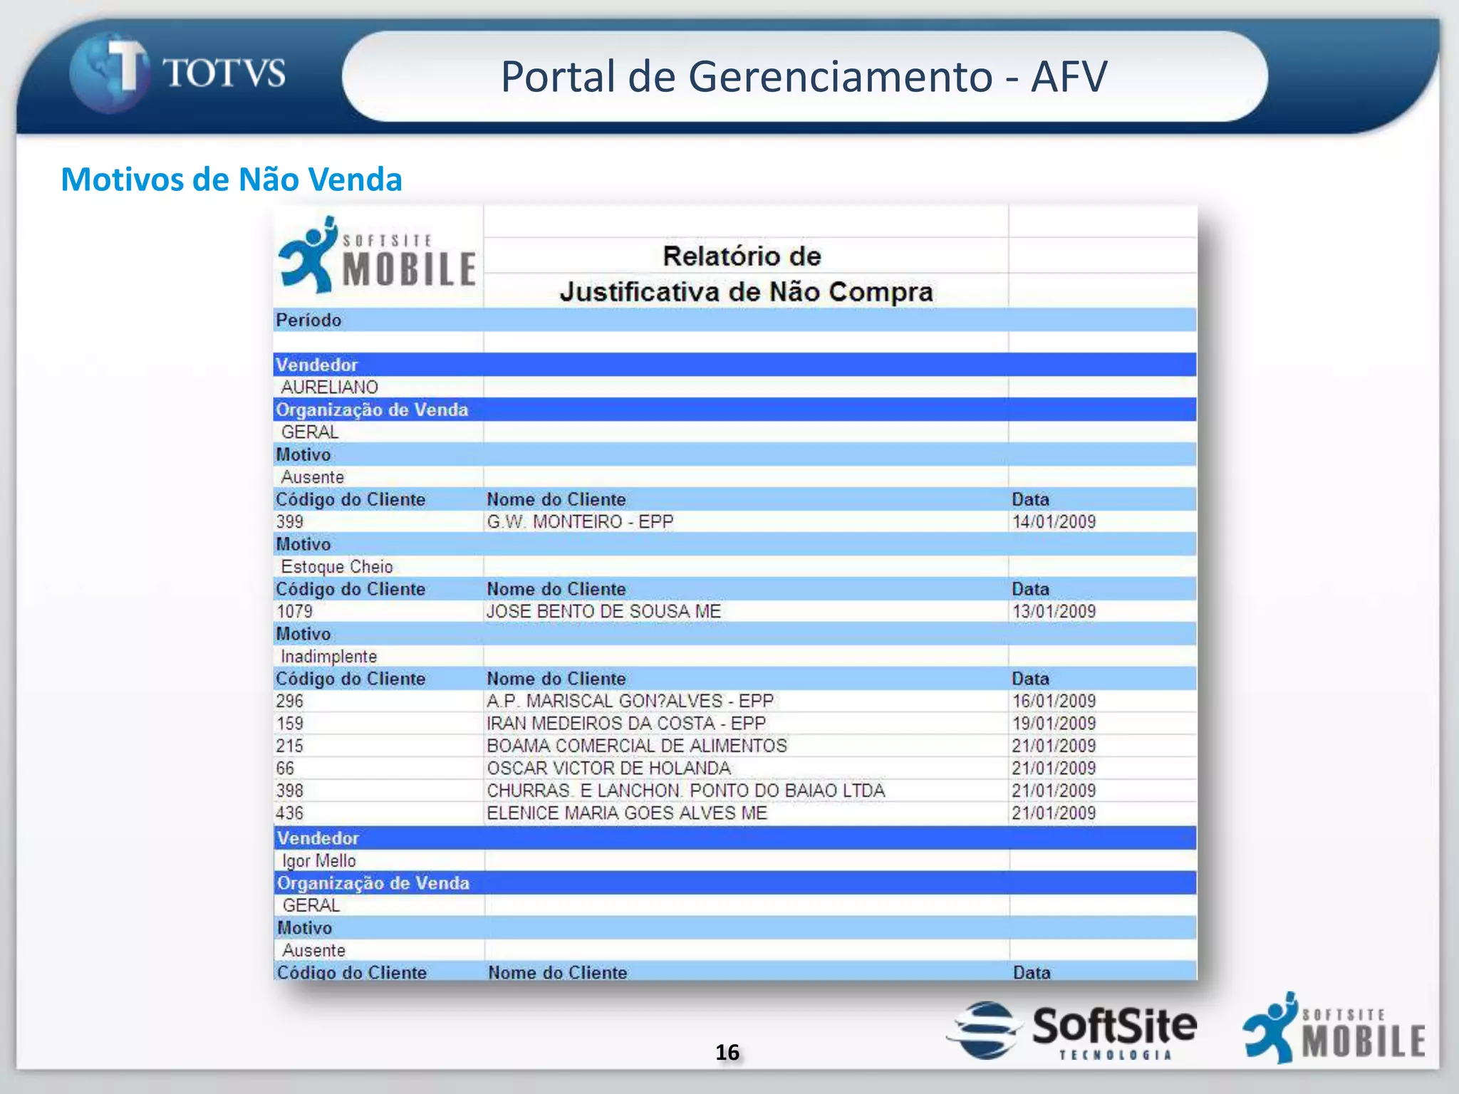Click client 'A.P. MARISCAL GON?ALVES - EPP'

(x=630, y=701)
